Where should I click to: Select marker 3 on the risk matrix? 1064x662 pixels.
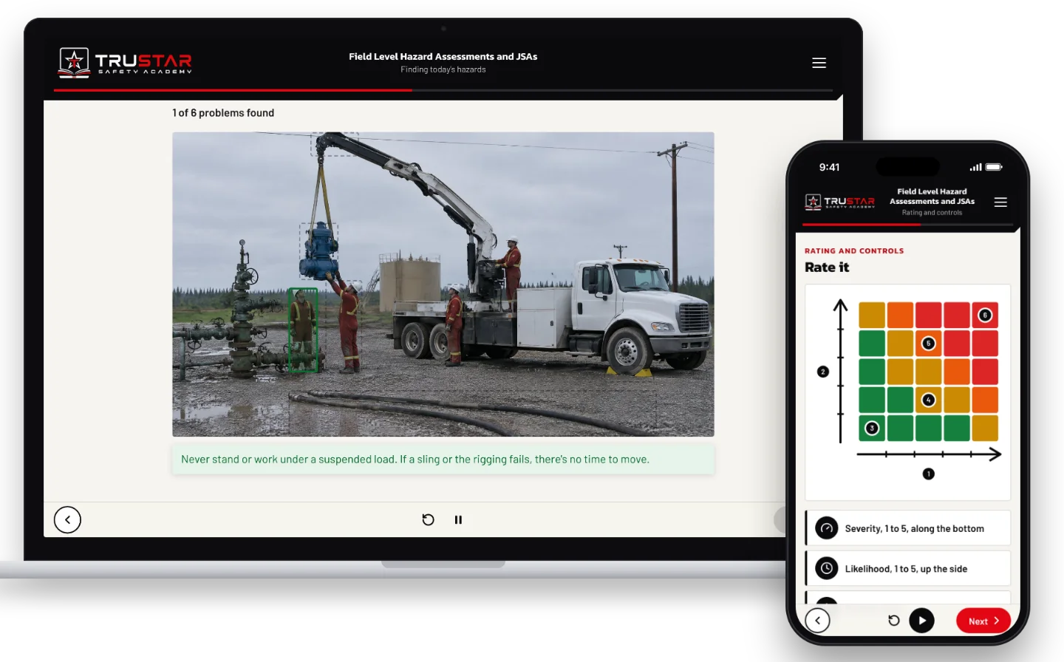tap(872, 428)
